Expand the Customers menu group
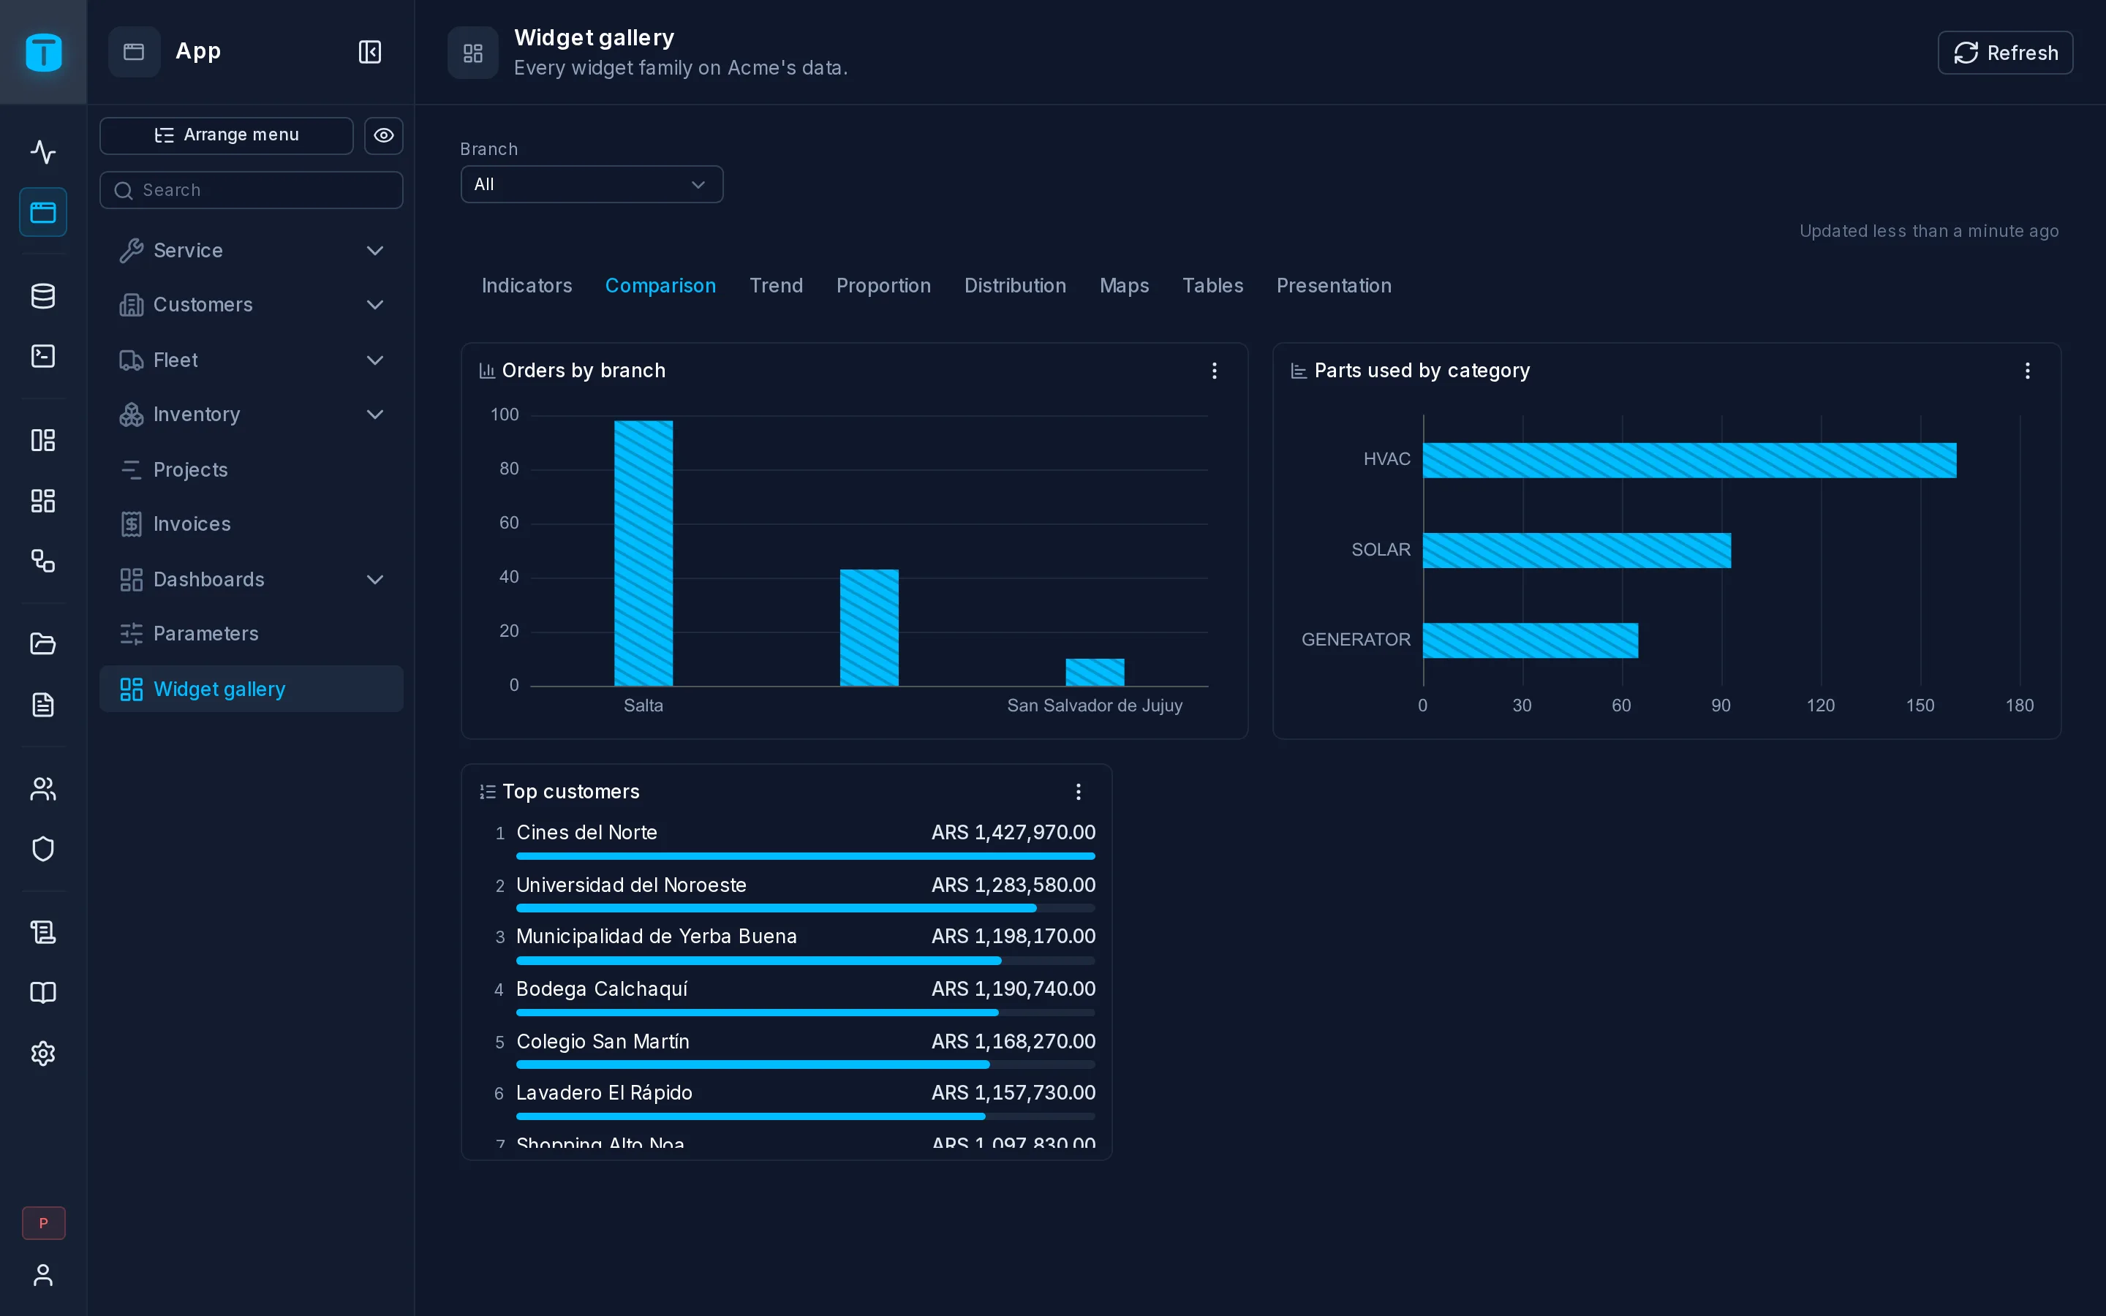2106x1316 pixels. [x=252, y=305]
